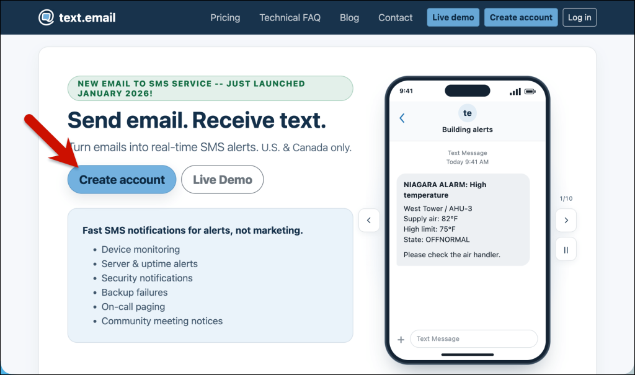Screen dimensions: 635x375
Task: Click the 'West Tower / AHU-3' line
Action: click(438, 208)
